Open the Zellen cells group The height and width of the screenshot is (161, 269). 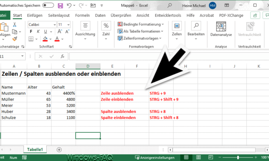click(x=177, y=31)
